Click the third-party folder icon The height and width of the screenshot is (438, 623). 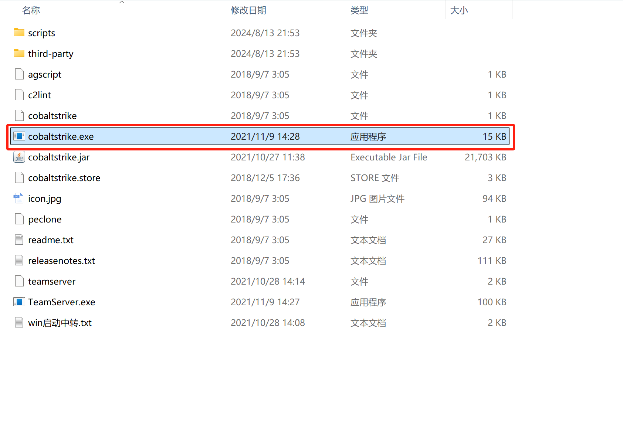click(x=19, y=53)
